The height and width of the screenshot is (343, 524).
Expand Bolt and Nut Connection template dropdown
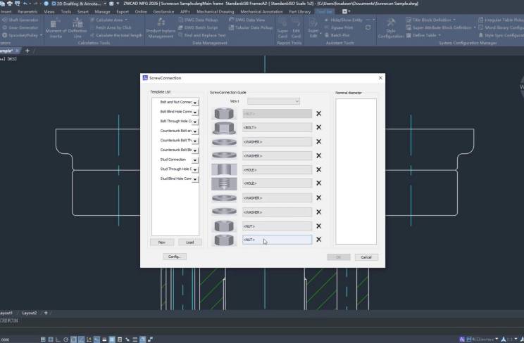[x=195, y=103]
